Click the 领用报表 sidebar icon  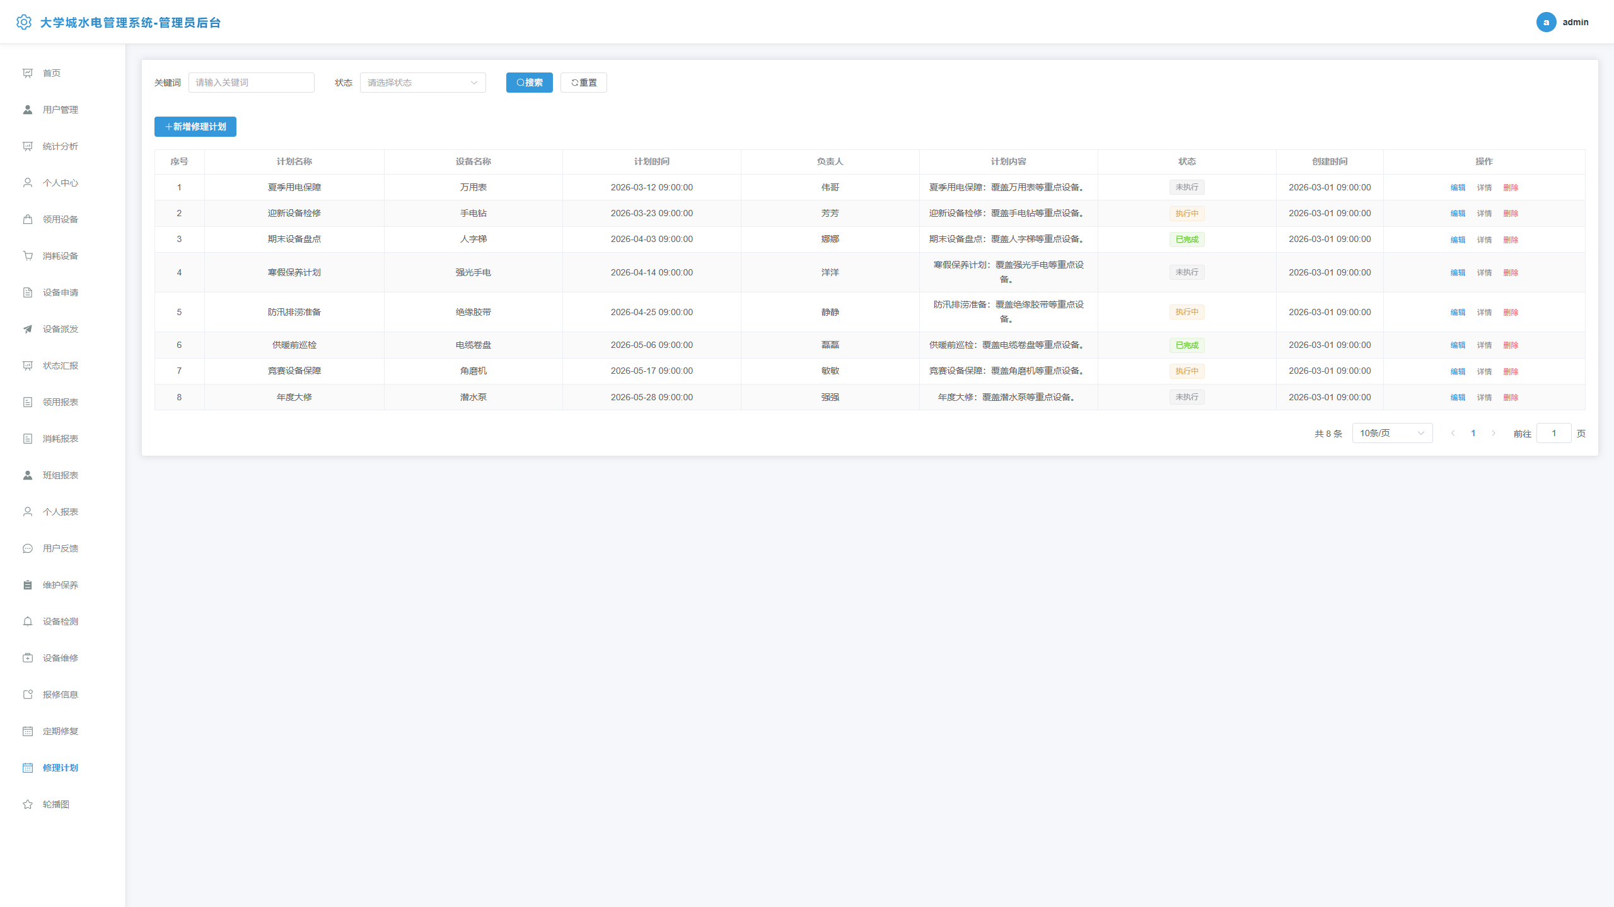[x=28, y=402]
